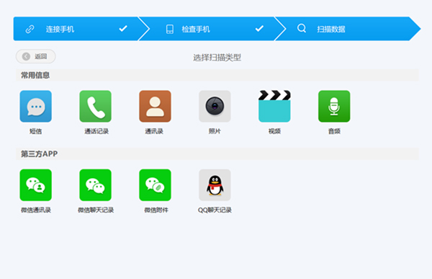Click the 第三方APP section header
This screenshot has width=432, height=279.
[x=217, y=154]
